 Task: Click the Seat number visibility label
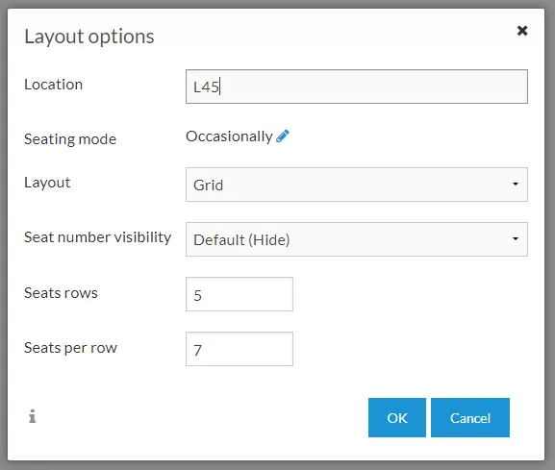[x=98, y=237]
